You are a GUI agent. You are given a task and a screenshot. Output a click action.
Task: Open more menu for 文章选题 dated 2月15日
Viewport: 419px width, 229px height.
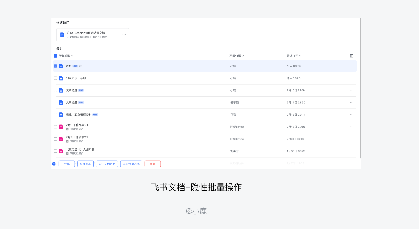coord(352,90)
